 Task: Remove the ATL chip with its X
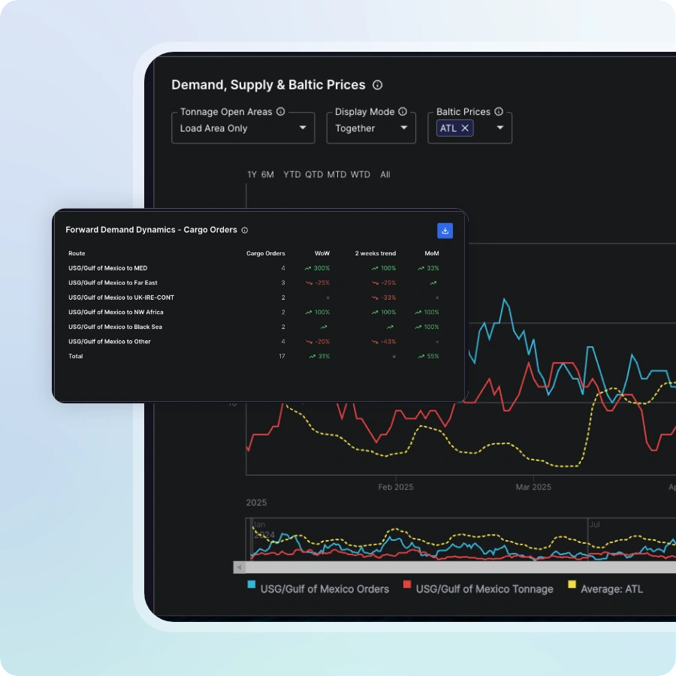[465, 128]
